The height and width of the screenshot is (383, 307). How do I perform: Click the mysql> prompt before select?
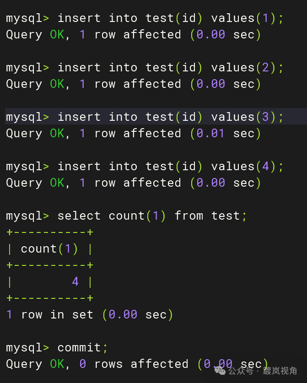[27, 216]
